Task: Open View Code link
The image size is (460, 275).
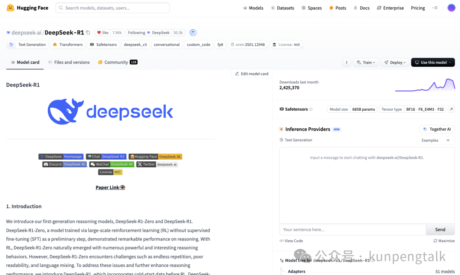Action: pos(291,241)
